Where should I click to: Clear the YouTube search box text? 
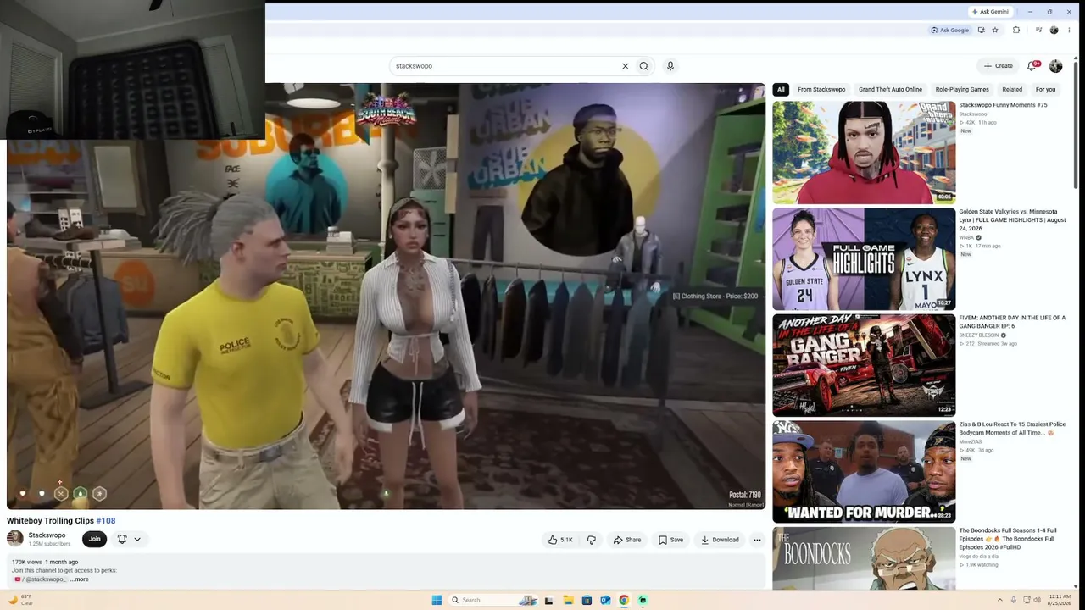[626, 66]
